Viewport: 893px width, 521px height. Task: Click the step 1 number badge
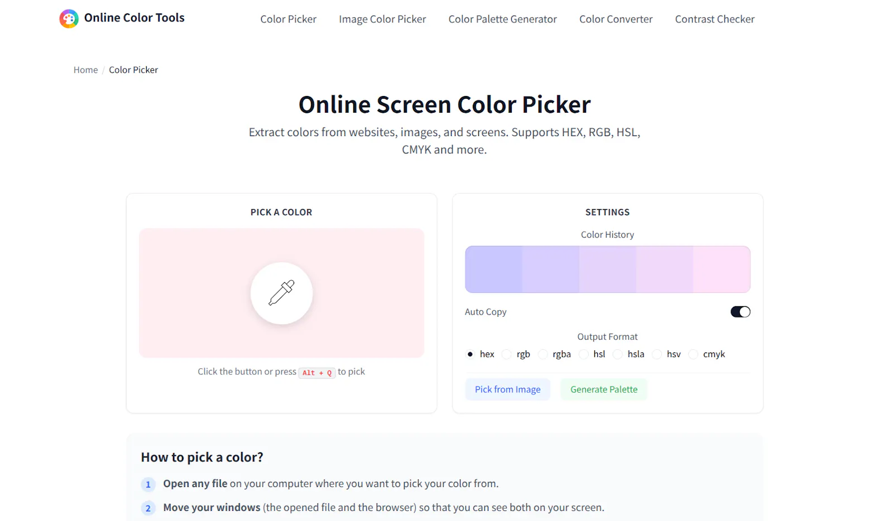point(148,484)
